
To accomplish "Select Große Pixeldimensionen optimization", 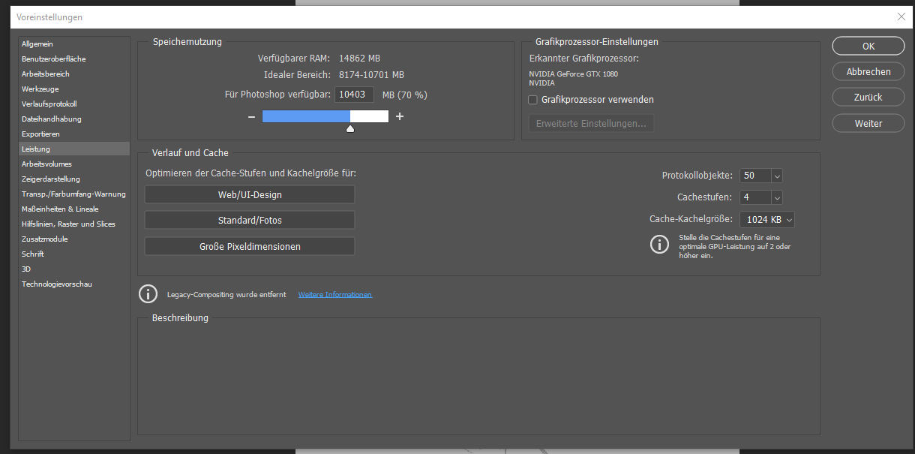I will pyautogui.click(x=250, y=245).
